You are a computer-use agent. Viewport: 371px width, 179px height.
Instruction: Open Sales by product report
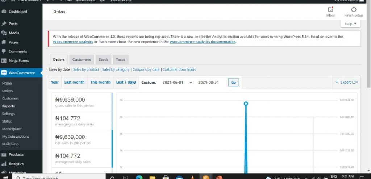point(86,69)
